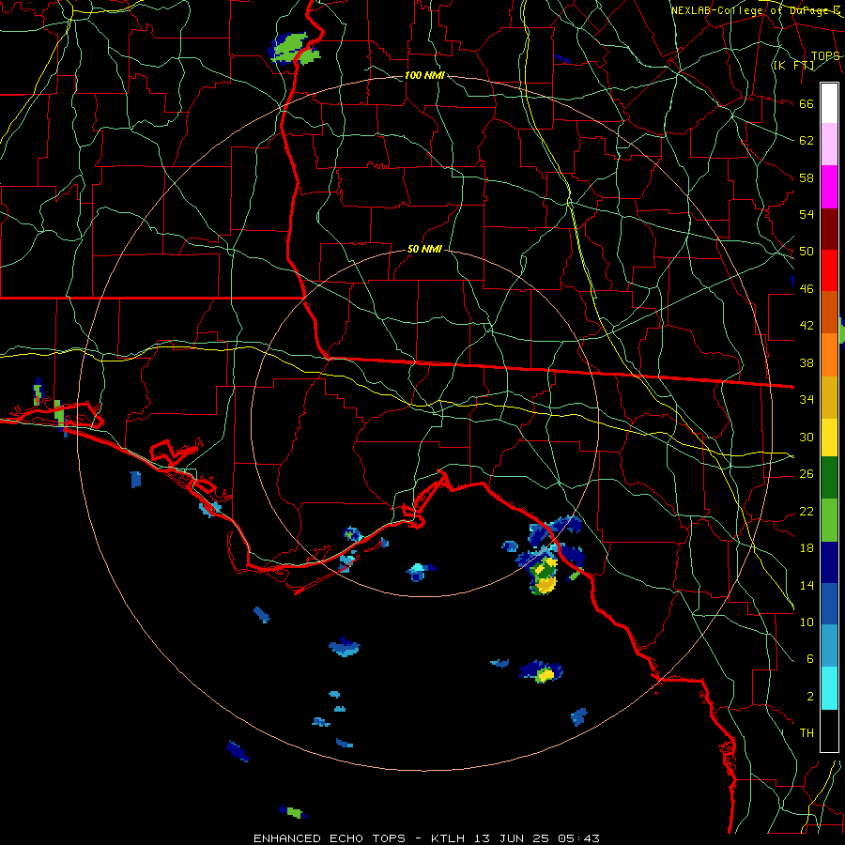
Task: Click the green echo at the map bottom
Action: click(x=294, y=810)
